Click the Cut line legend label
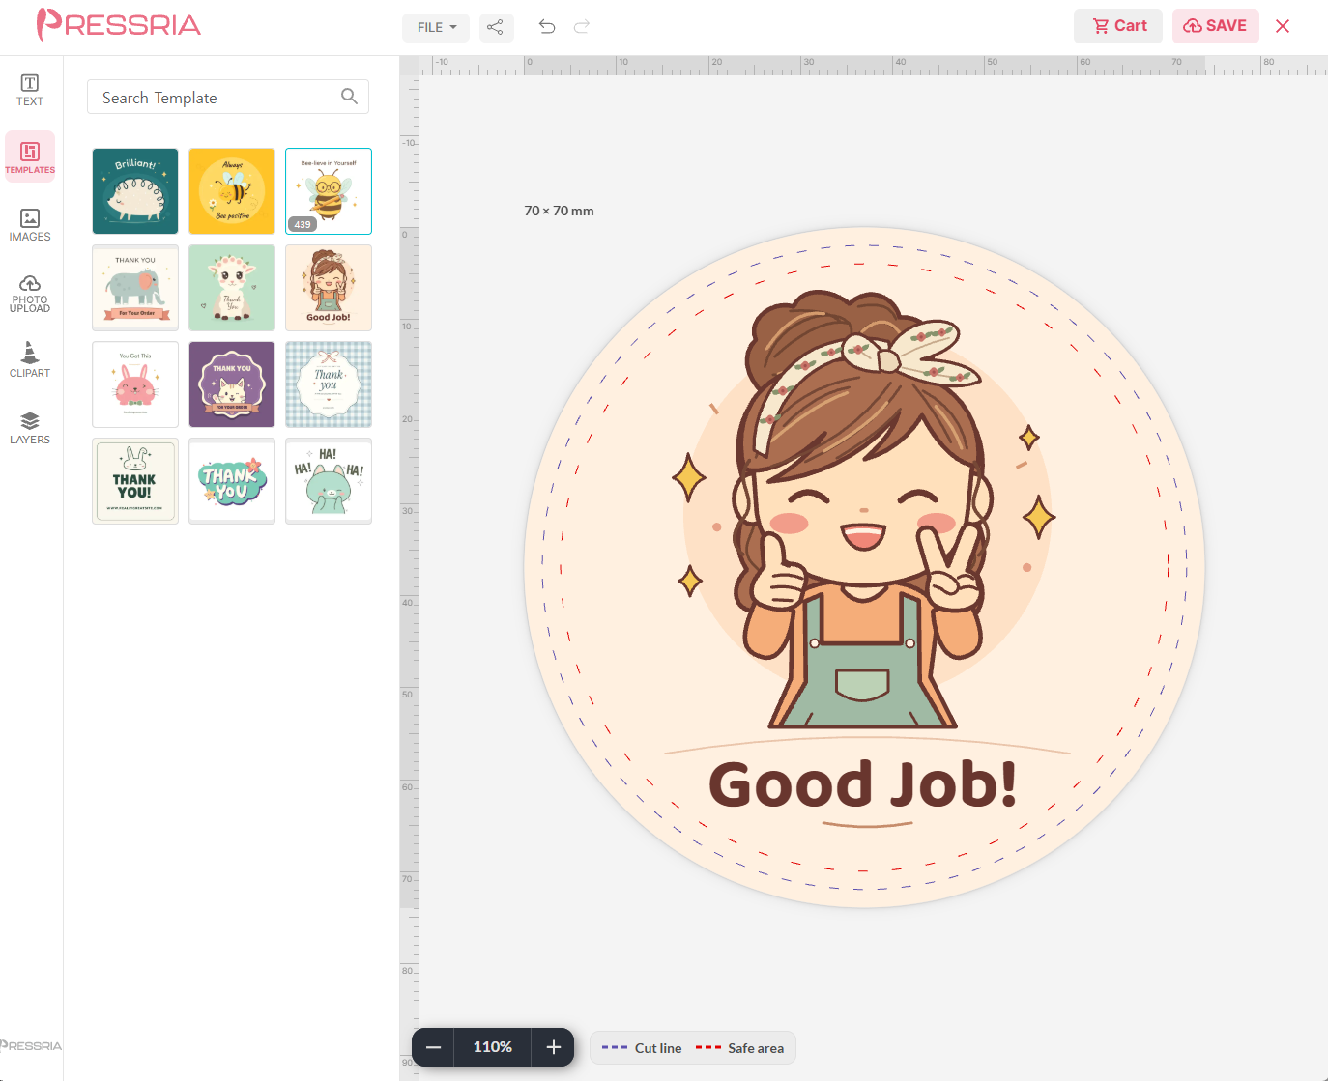The width and height of the screenshot is (1328, 1081). (658, 1048)
